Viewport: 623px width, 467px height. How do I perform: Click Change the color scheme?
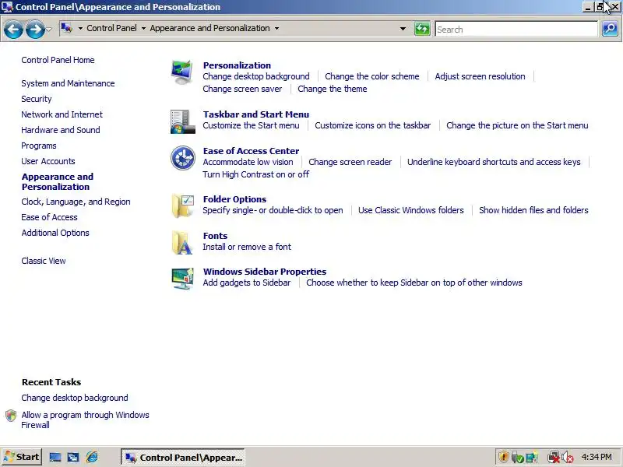coord(372,76)
